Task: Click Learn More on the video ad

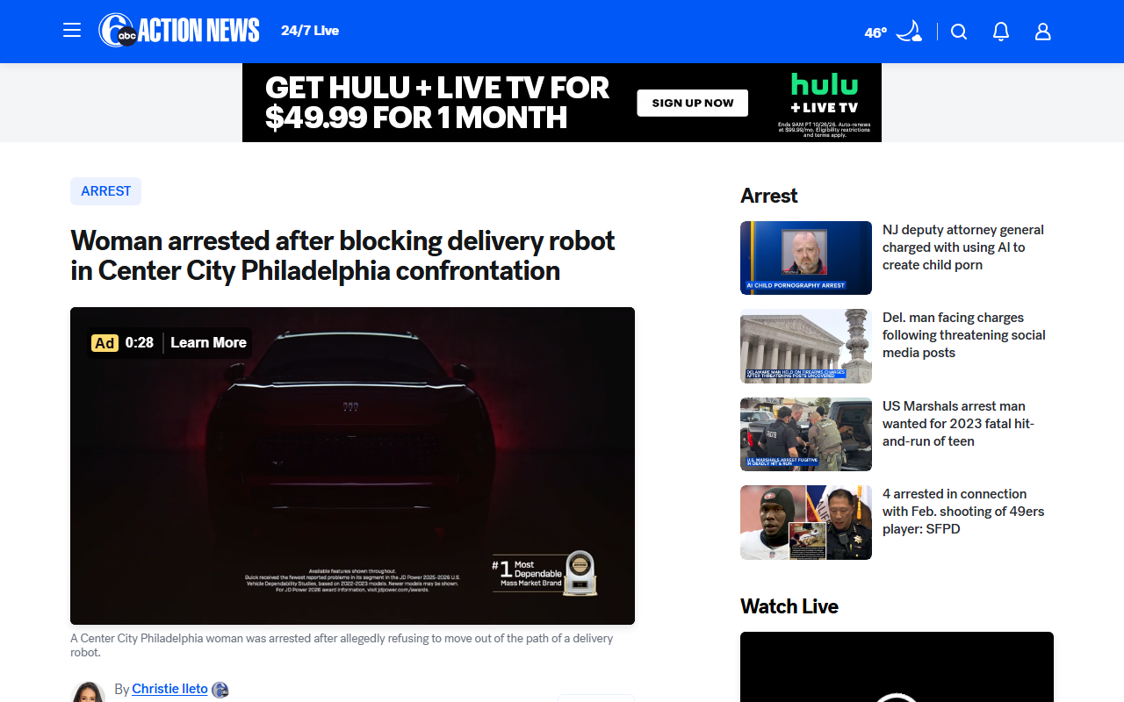Action: [x=208, y=342]
